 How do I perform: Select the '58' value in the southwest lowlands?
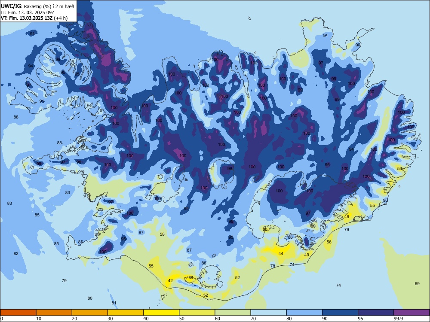pos(163,234)
